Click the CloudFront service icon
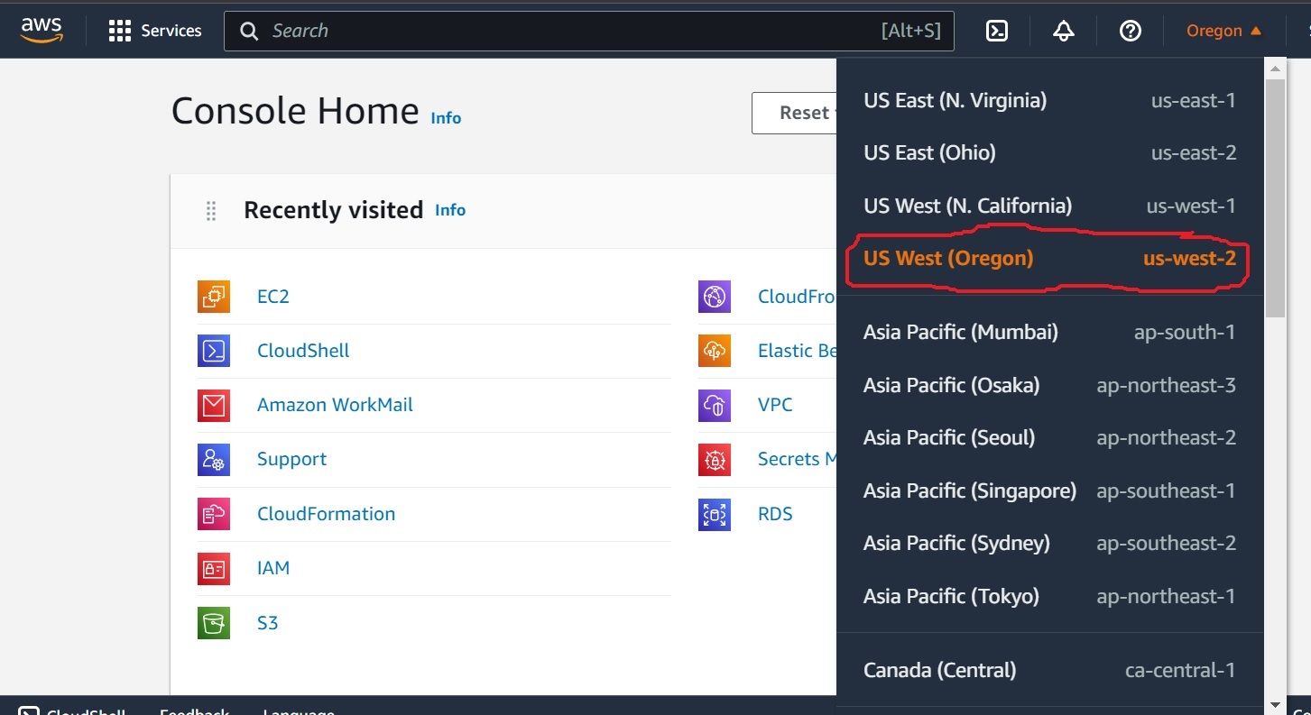1311x715 pixels. coord(715,297)
